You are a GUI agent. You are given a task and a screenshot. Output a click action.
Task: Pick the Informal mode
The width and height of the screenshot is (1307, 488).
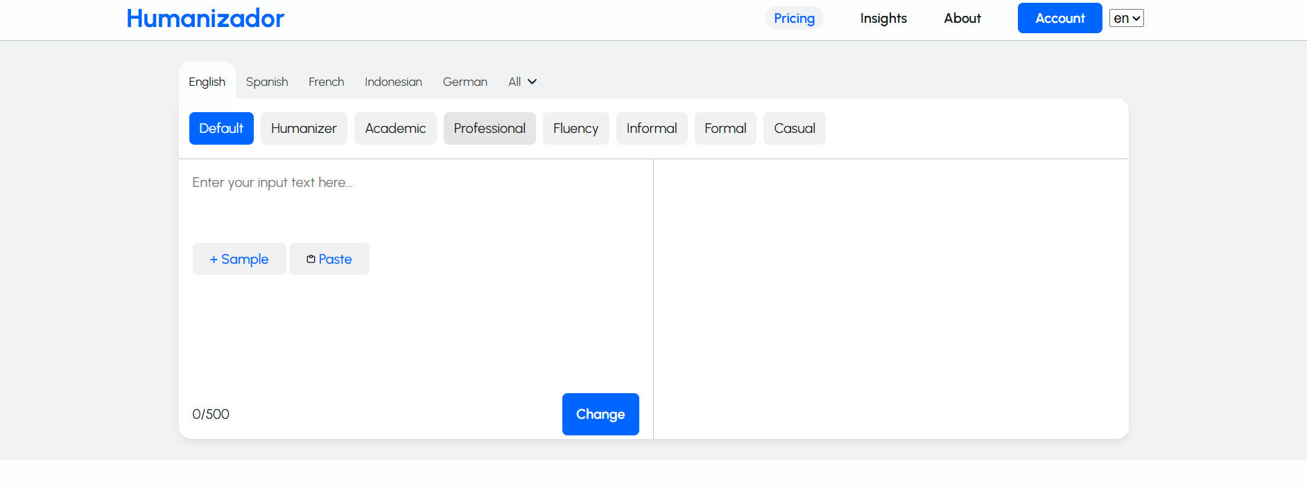(652, 128)
